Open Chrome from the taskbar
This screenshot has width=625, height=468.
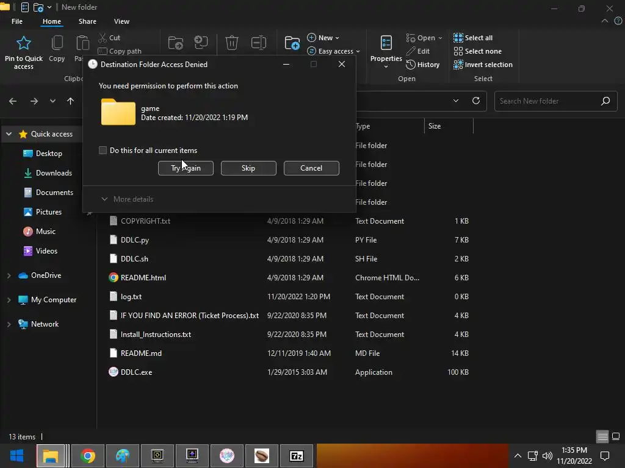click(88, 456)
